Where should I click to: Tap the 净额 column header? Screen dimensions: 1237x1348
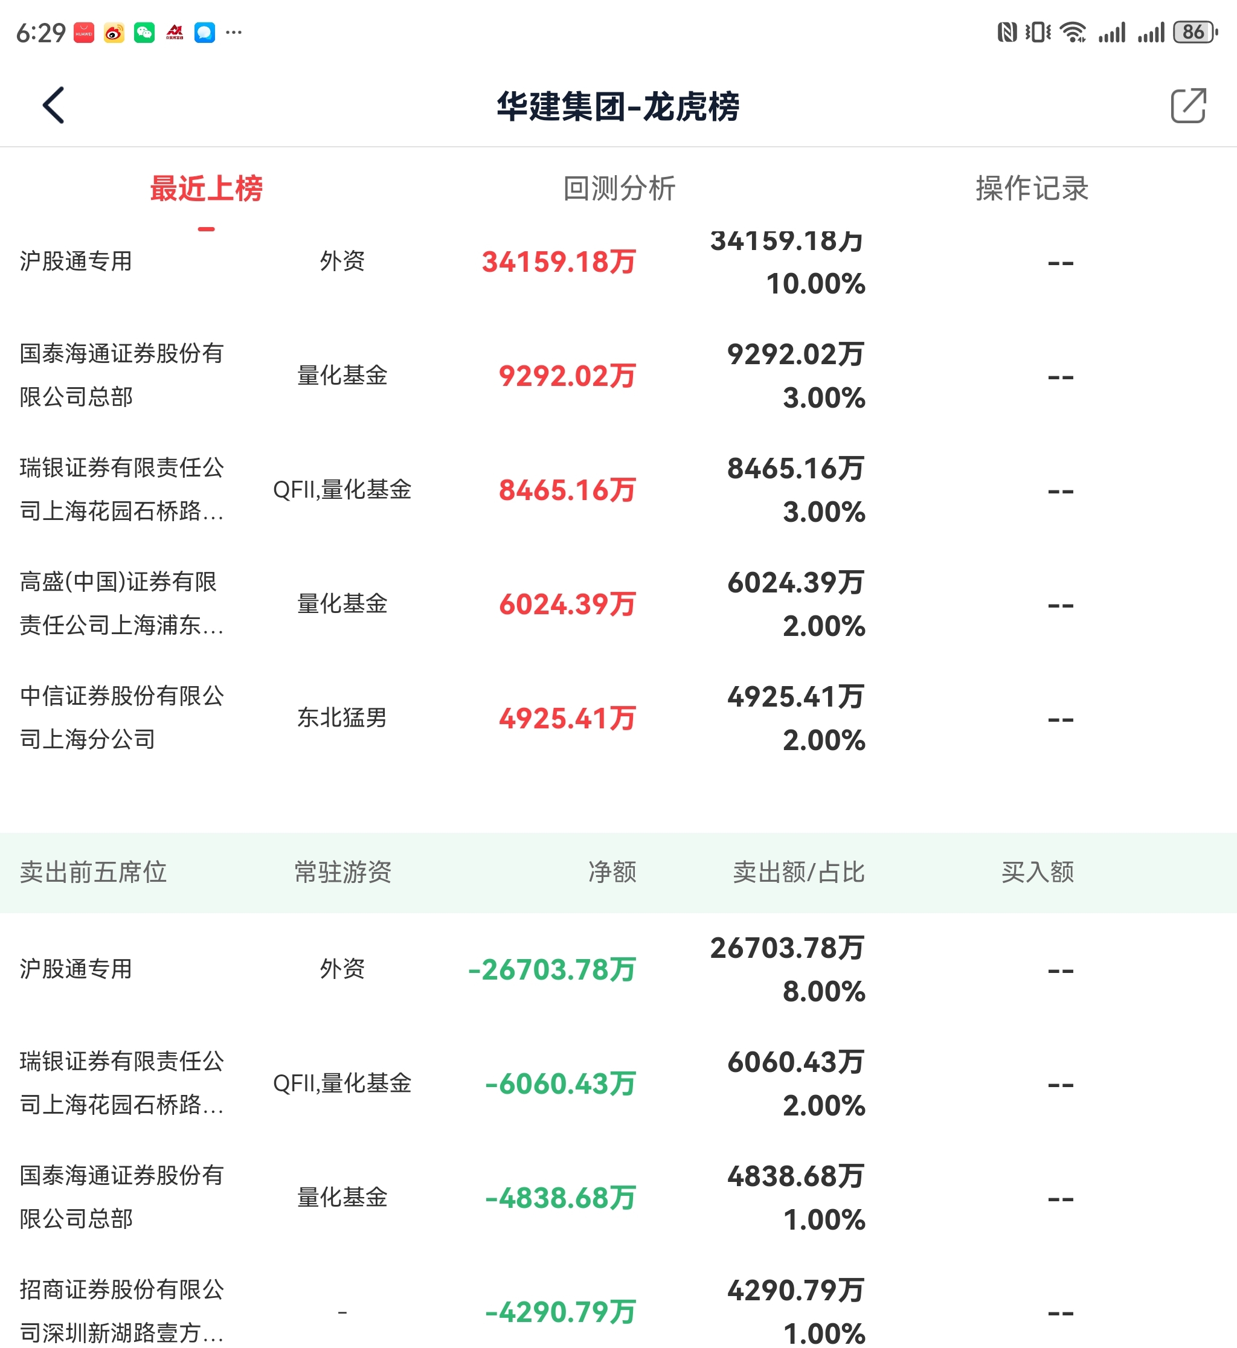click(x=612, y=872)
